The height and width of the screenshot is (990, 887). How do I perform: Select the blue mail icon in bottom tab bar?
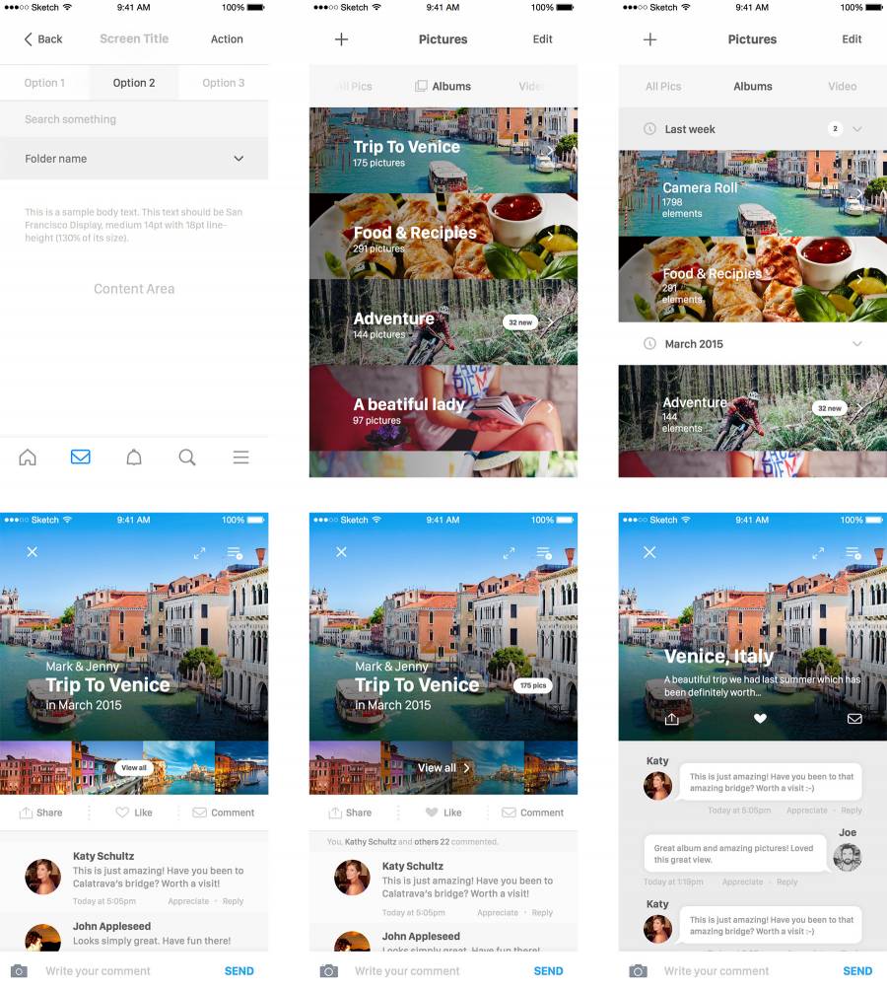point(81,458)
